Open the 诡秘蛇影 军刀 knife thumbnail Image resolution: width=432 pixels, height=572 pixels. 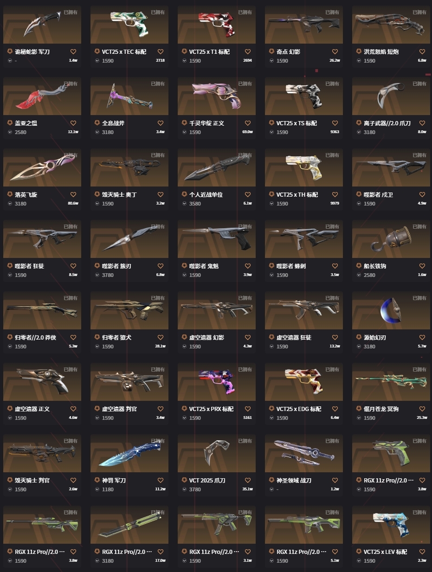point(42,25)
